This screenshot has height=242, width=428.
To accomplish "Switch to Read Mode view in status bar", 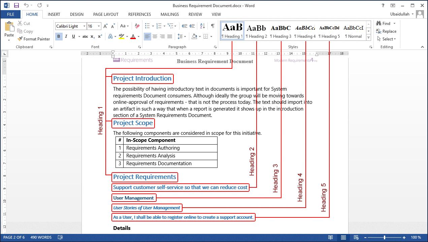I will (x=331, y=238).
